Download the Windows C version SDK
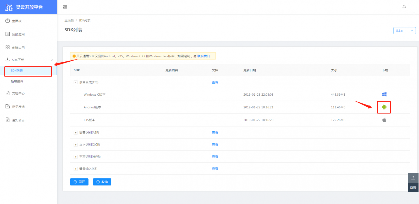The width and height of the screenshot is (419, 204). tap(384, 94)
